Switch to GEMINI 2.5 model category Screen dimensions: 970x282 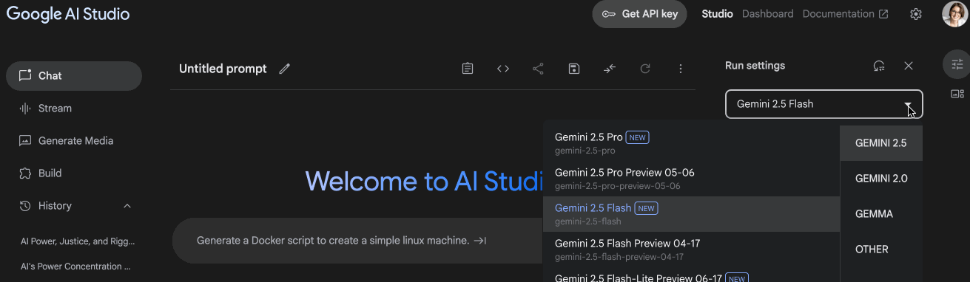(x=881, y=143)
